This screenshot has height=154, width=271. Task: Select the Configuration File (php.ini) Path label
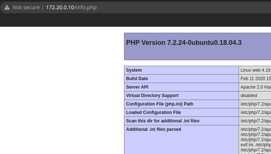pos(159,104)
